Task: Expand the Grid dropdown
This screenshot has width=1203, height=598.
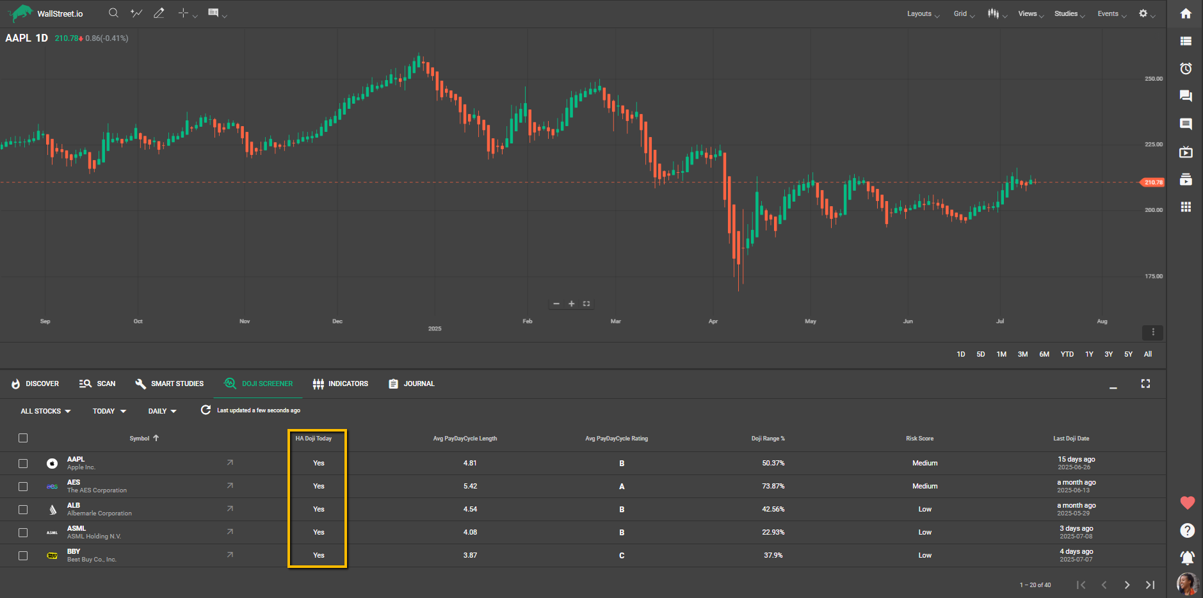Action: (964, 14)
